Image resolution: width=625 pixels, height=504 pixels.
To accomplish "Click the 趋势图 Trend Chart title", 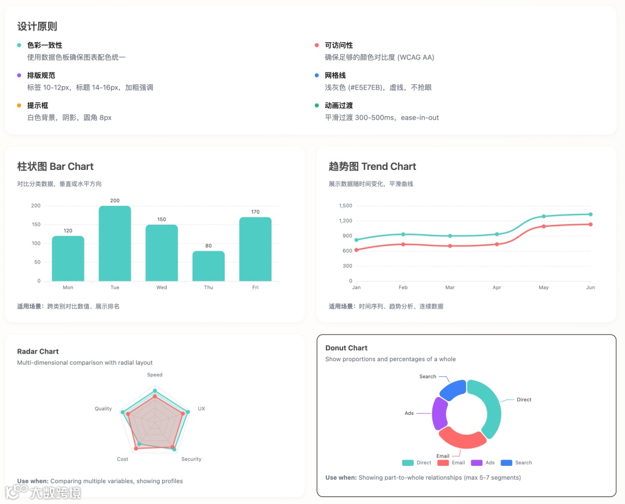I will pyautogui.click(x=372, y=166).
